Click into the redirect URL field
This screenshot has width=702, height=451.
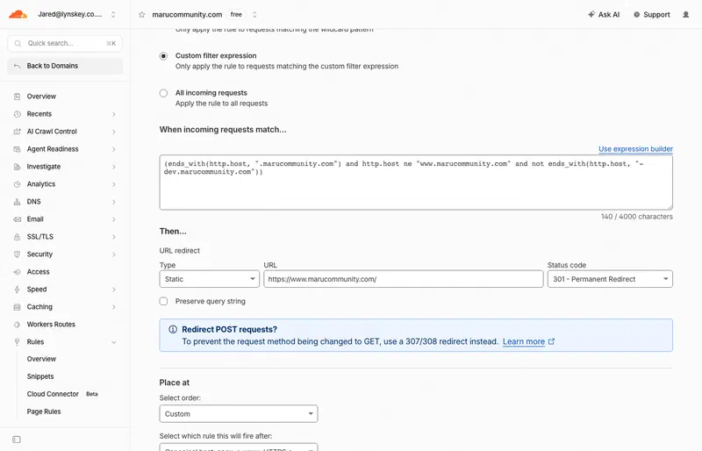tap(404, 279)
